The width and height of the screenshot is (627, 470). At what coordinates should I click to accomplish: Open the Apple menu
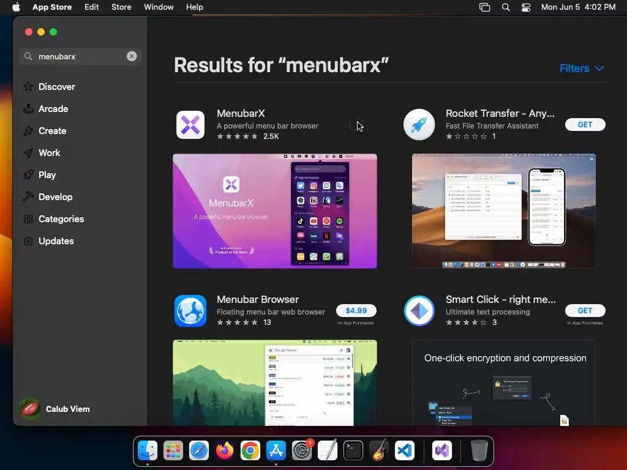click(16, 7)
